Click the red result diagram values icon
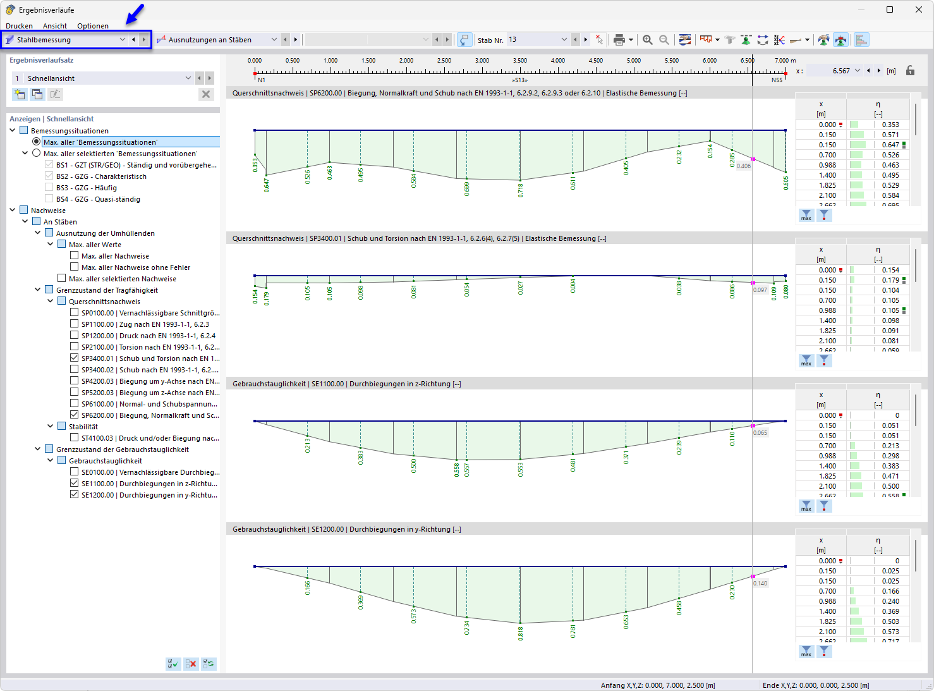This screenshot has width=934, height=691. pyautogui.click(x=706, y=40)
